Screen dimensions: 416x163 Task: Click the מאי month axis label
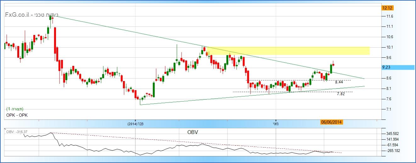tap(276, 124)
